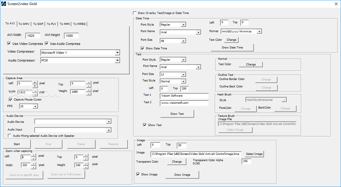This screenshot has width=341, height=187.
Task: Close the Screen2video Gold window
Action: [336, 4]
